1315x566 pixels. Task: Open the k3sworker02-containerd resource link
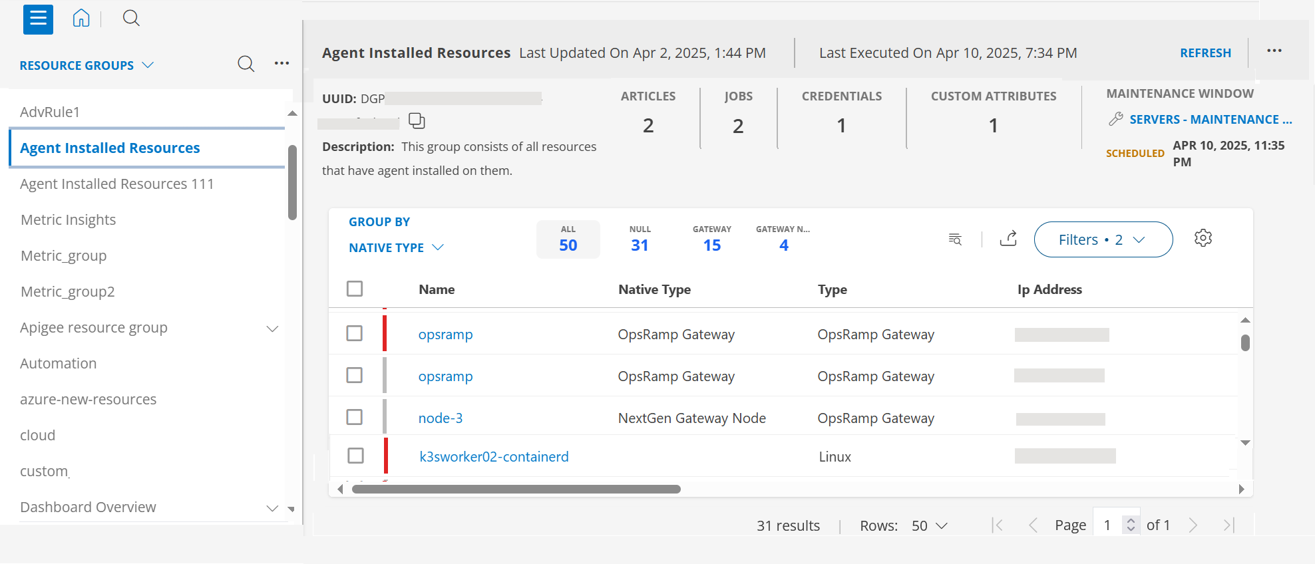tap(494, 457)
